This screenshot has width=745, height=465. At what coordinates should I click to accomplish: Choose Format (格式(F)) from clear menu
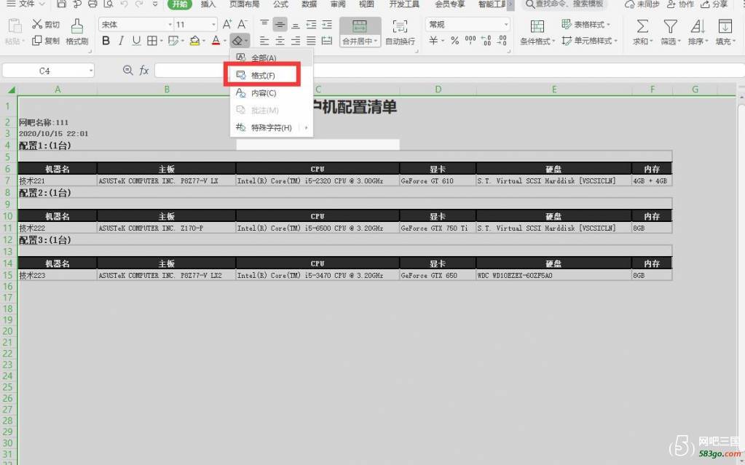point(272,75)
